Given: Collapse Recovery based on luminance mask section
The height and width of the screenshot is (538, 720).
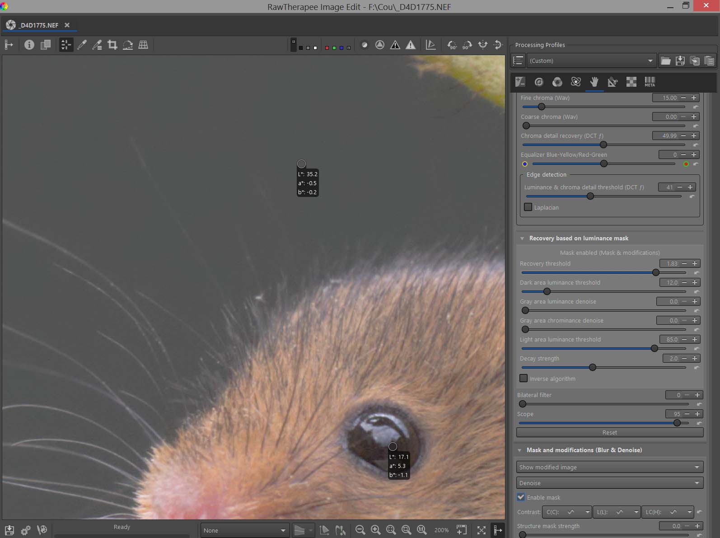Looking at the screenshot, I should (522, 239).
